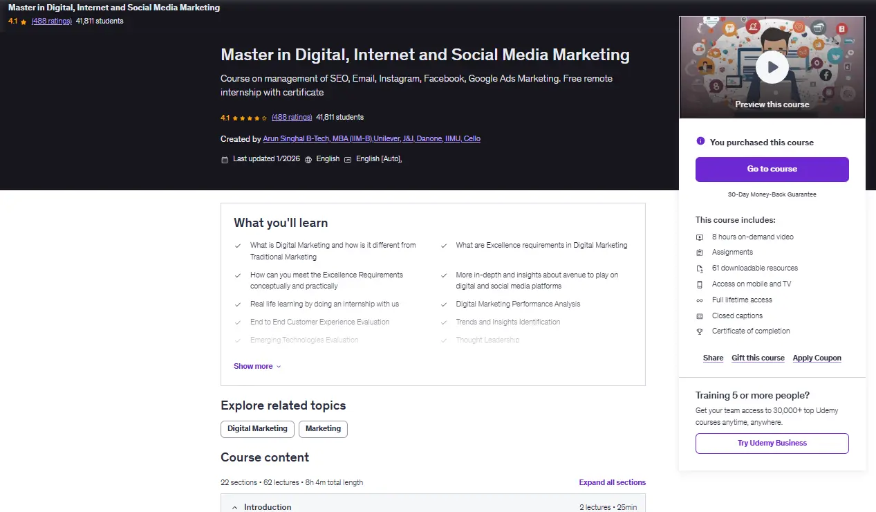876x512 pixels.
Task: Click (488 ratings) link under course title
Action: (292, 117)
